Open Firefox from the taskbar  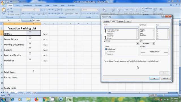36,99
